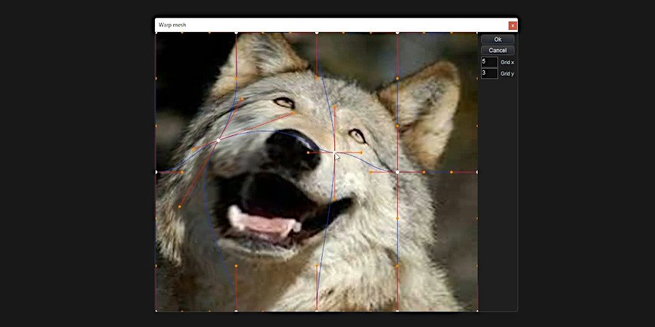Select the white vertex right of the snout
Image resolution: width=655 pixels, height=327 pixels.
pyautogui.click(x=398, y=172)
